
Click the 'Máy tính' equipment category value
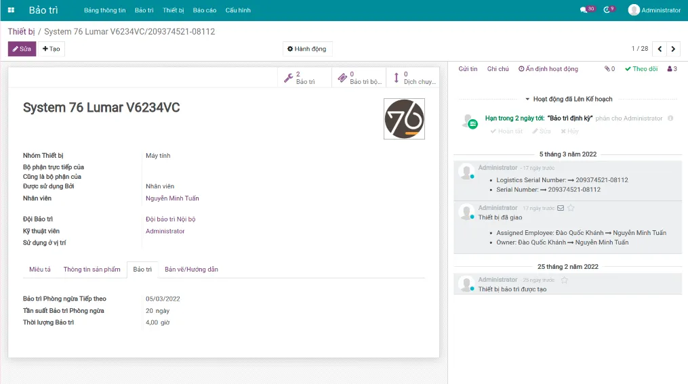[158, 156]
